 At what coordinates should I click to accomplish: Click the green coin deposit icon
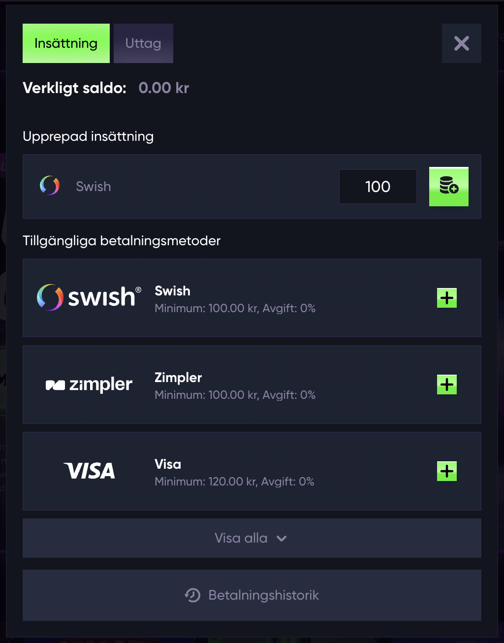tap(448, 187)
